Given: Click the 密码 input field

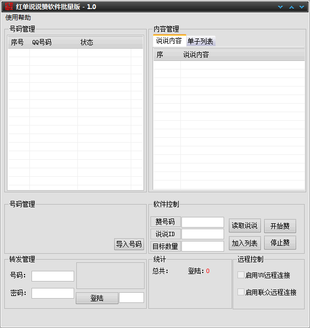Looking at the screenshot, I should [x=53, y=293].
